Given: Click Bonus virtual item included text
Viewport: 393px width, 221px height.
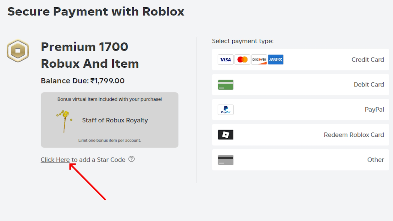Looking at the screenshot, I should tap(109, 99).
